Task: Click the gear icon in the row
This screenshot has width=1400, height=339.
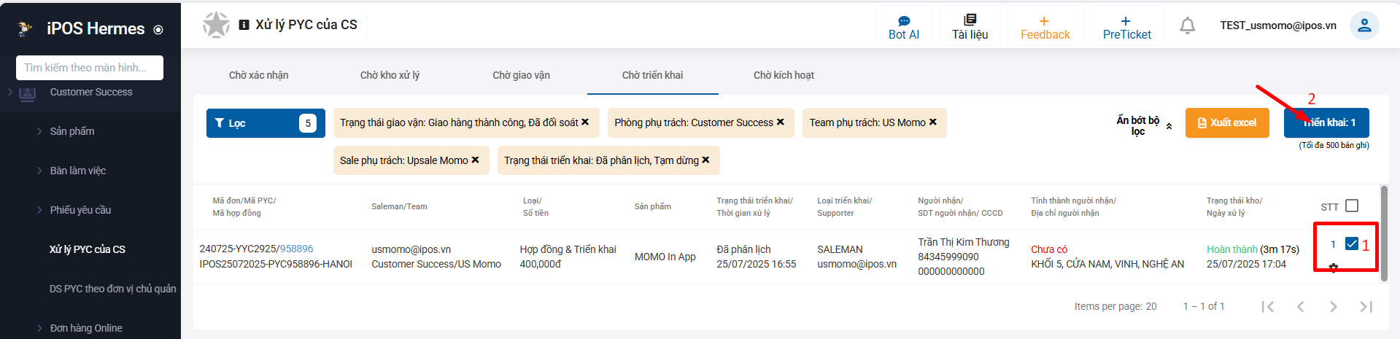Action: point(1334,268)
